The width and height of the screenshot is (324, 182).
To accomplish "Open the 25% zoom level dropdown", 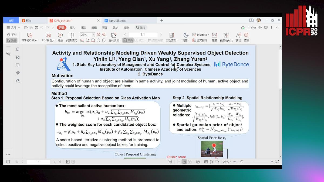I will [94, 34].
